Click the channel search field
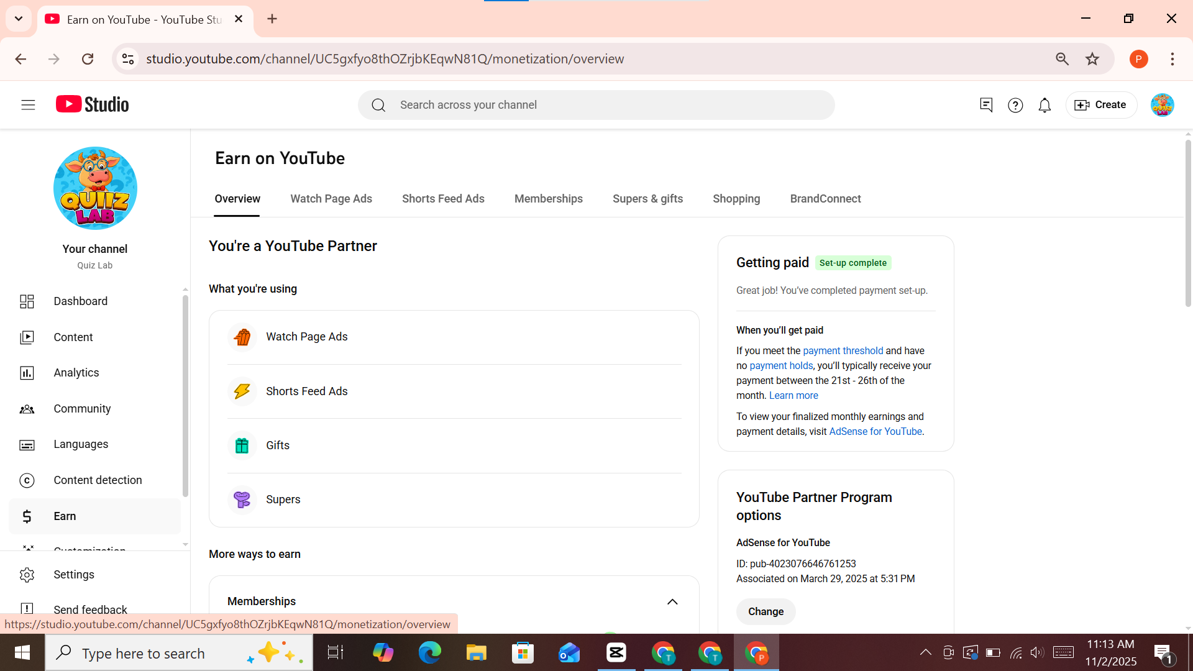The height and width of the screenshot is (671, 1193). point(596,104)
